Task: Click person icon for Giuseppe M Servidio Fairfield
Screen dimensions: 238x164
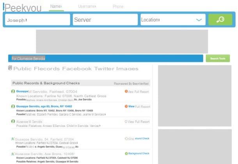Action: [x=13, y=91]
